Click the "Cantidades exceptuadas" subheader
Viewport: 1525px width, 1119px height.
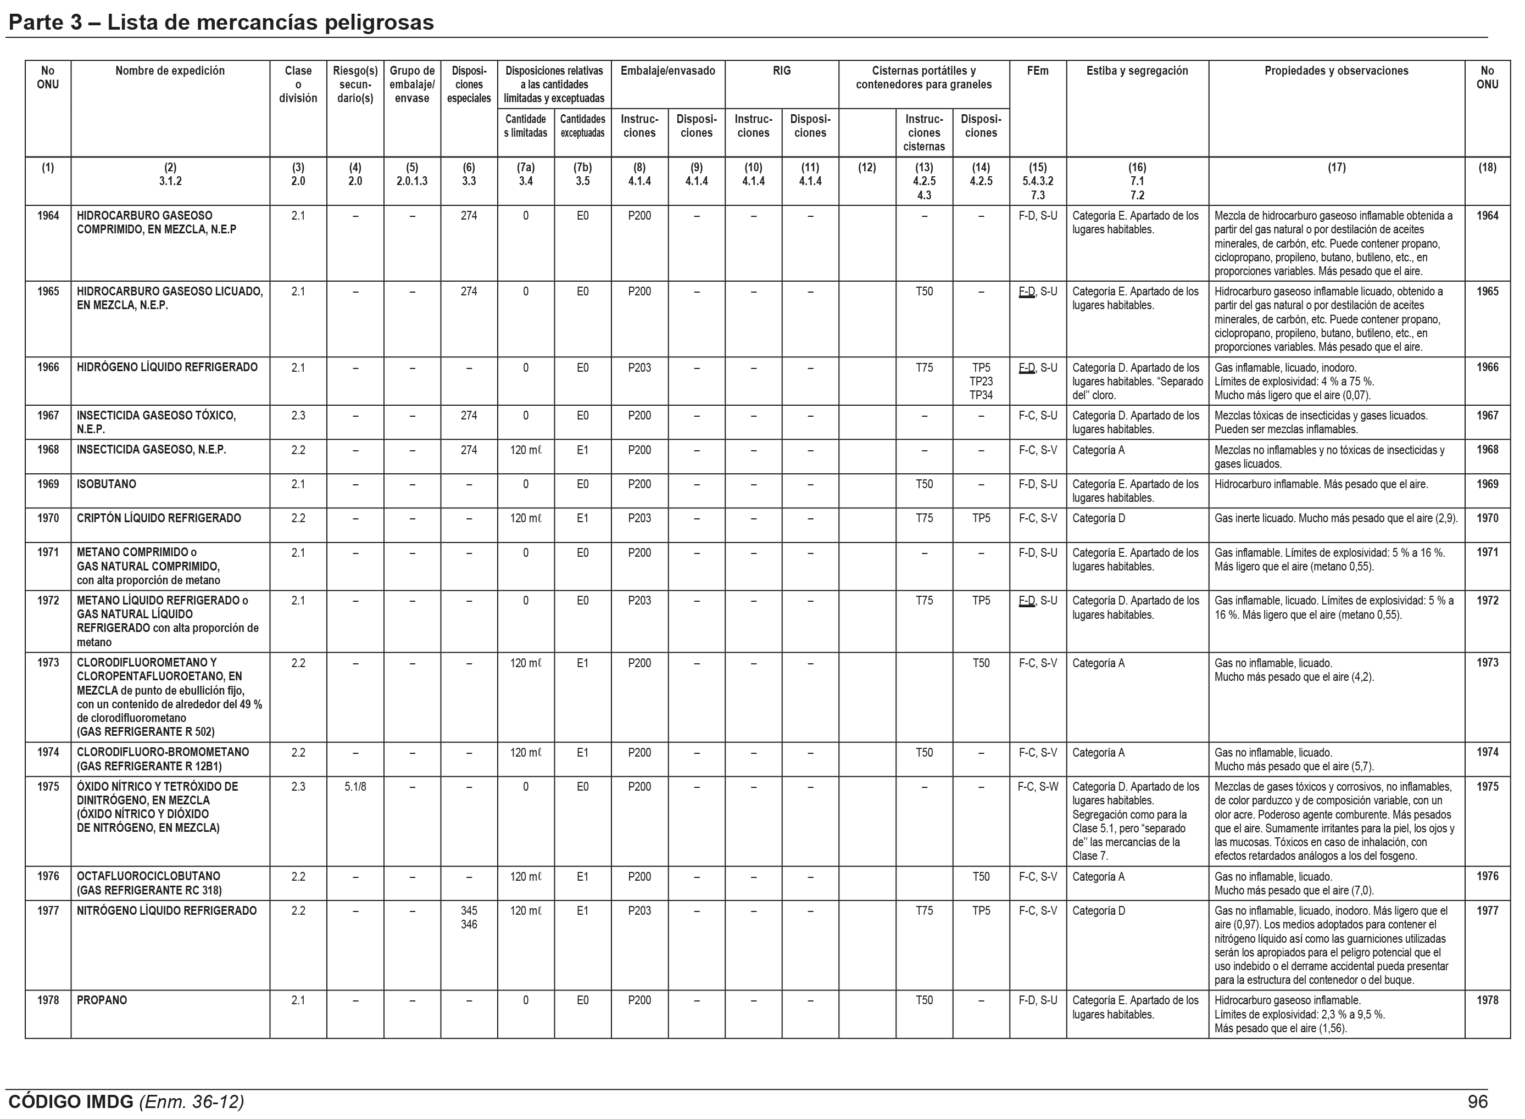[582, 126]
